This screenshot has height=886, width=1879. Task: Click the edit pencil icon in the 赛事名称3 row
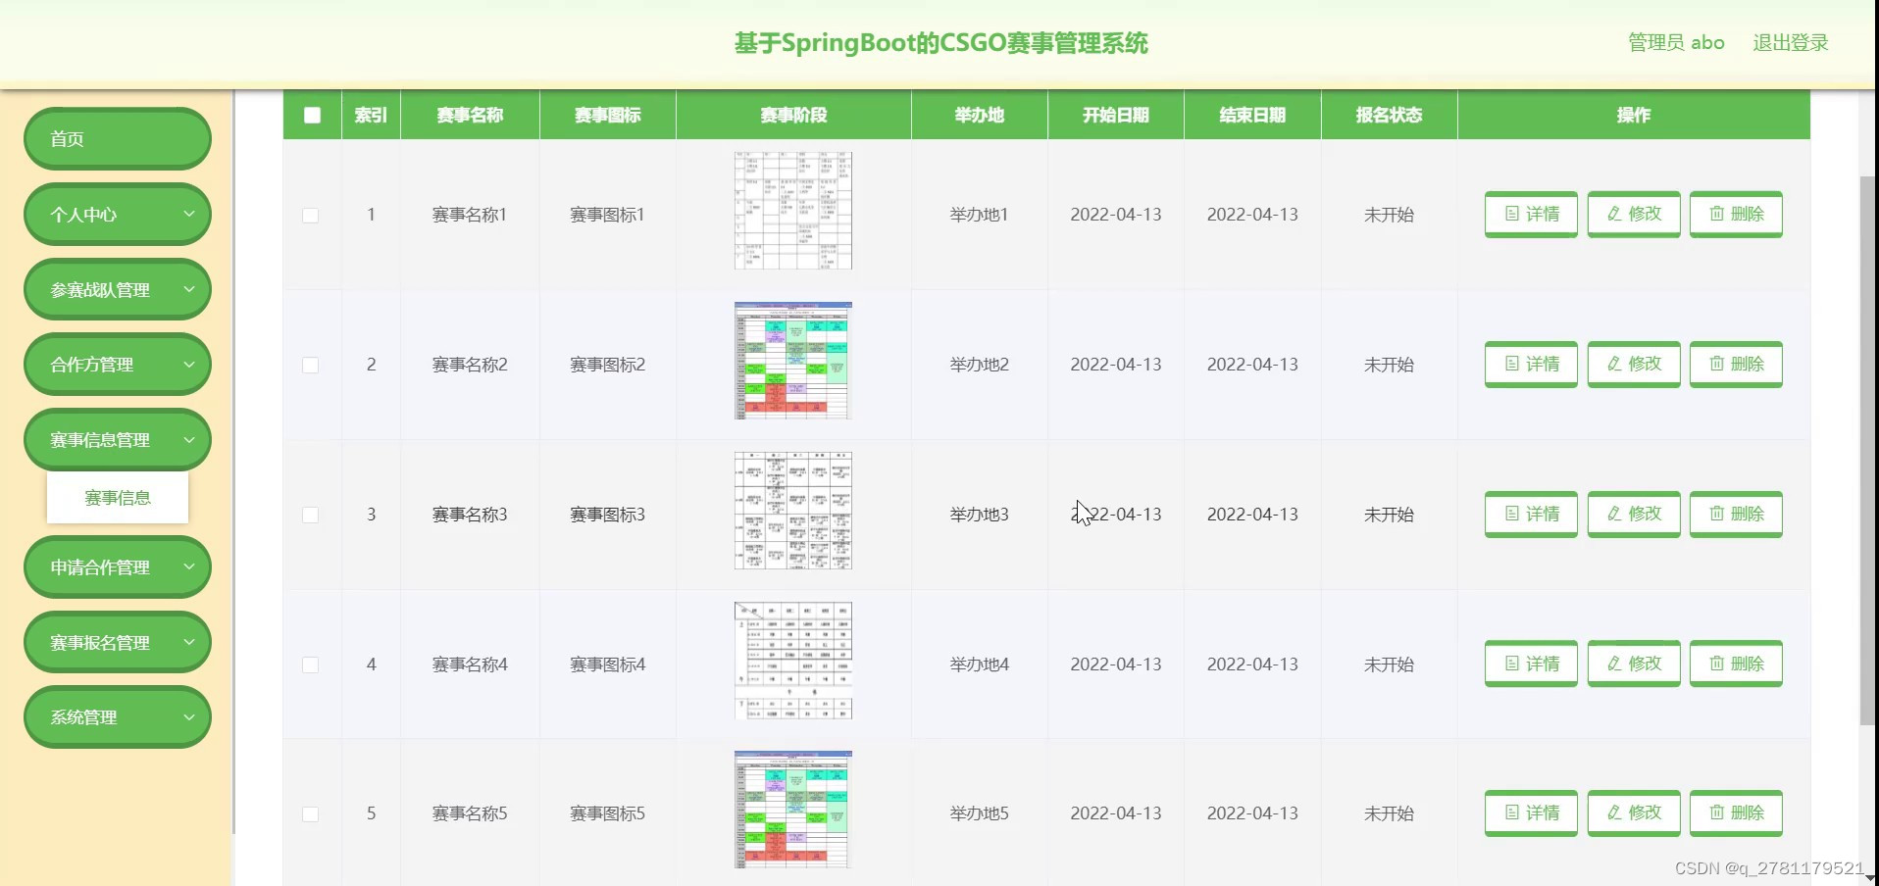coord(1614,514)
